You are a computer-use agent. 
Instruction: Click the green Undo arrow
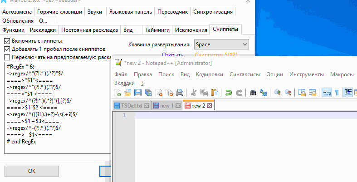coord(228,93)
